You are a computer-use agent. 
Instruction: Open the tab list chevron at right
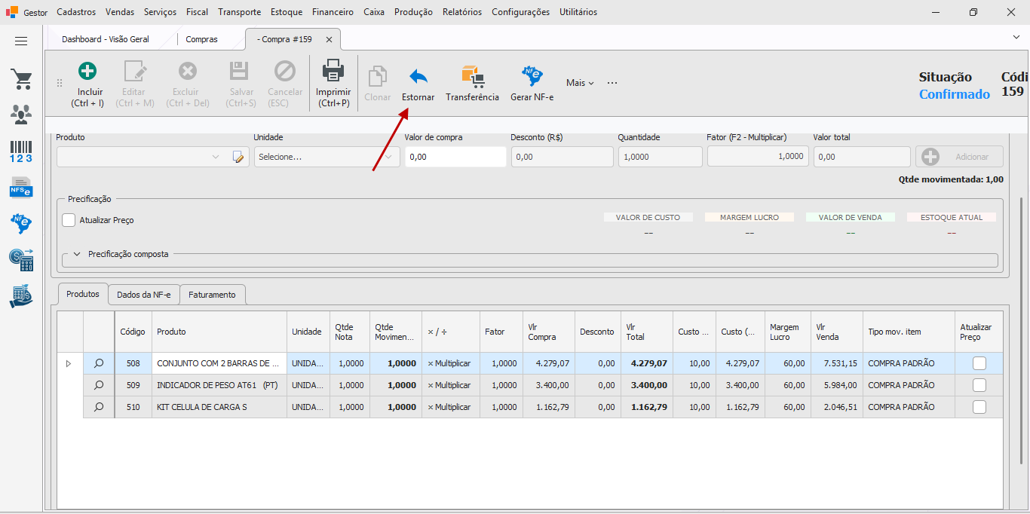click(x=1016, y=37)
